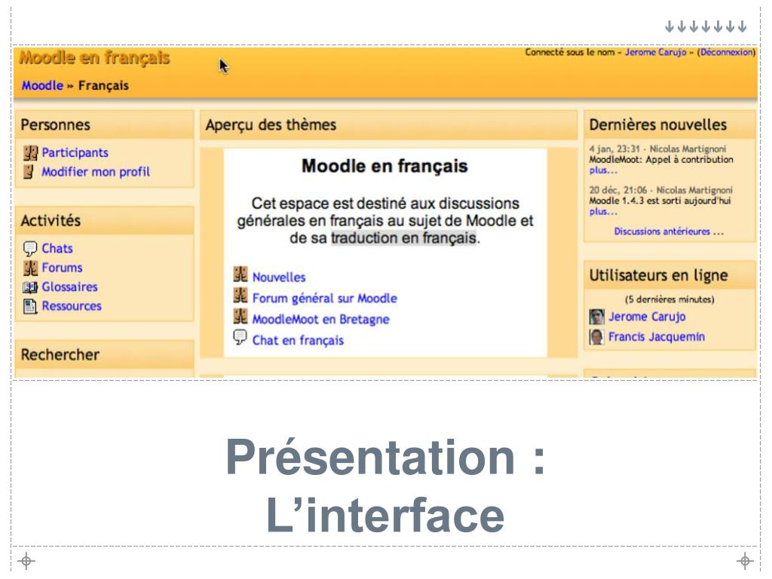The image size is (772, 579).
Task: Click the Personnes block header
Action: 104,125
